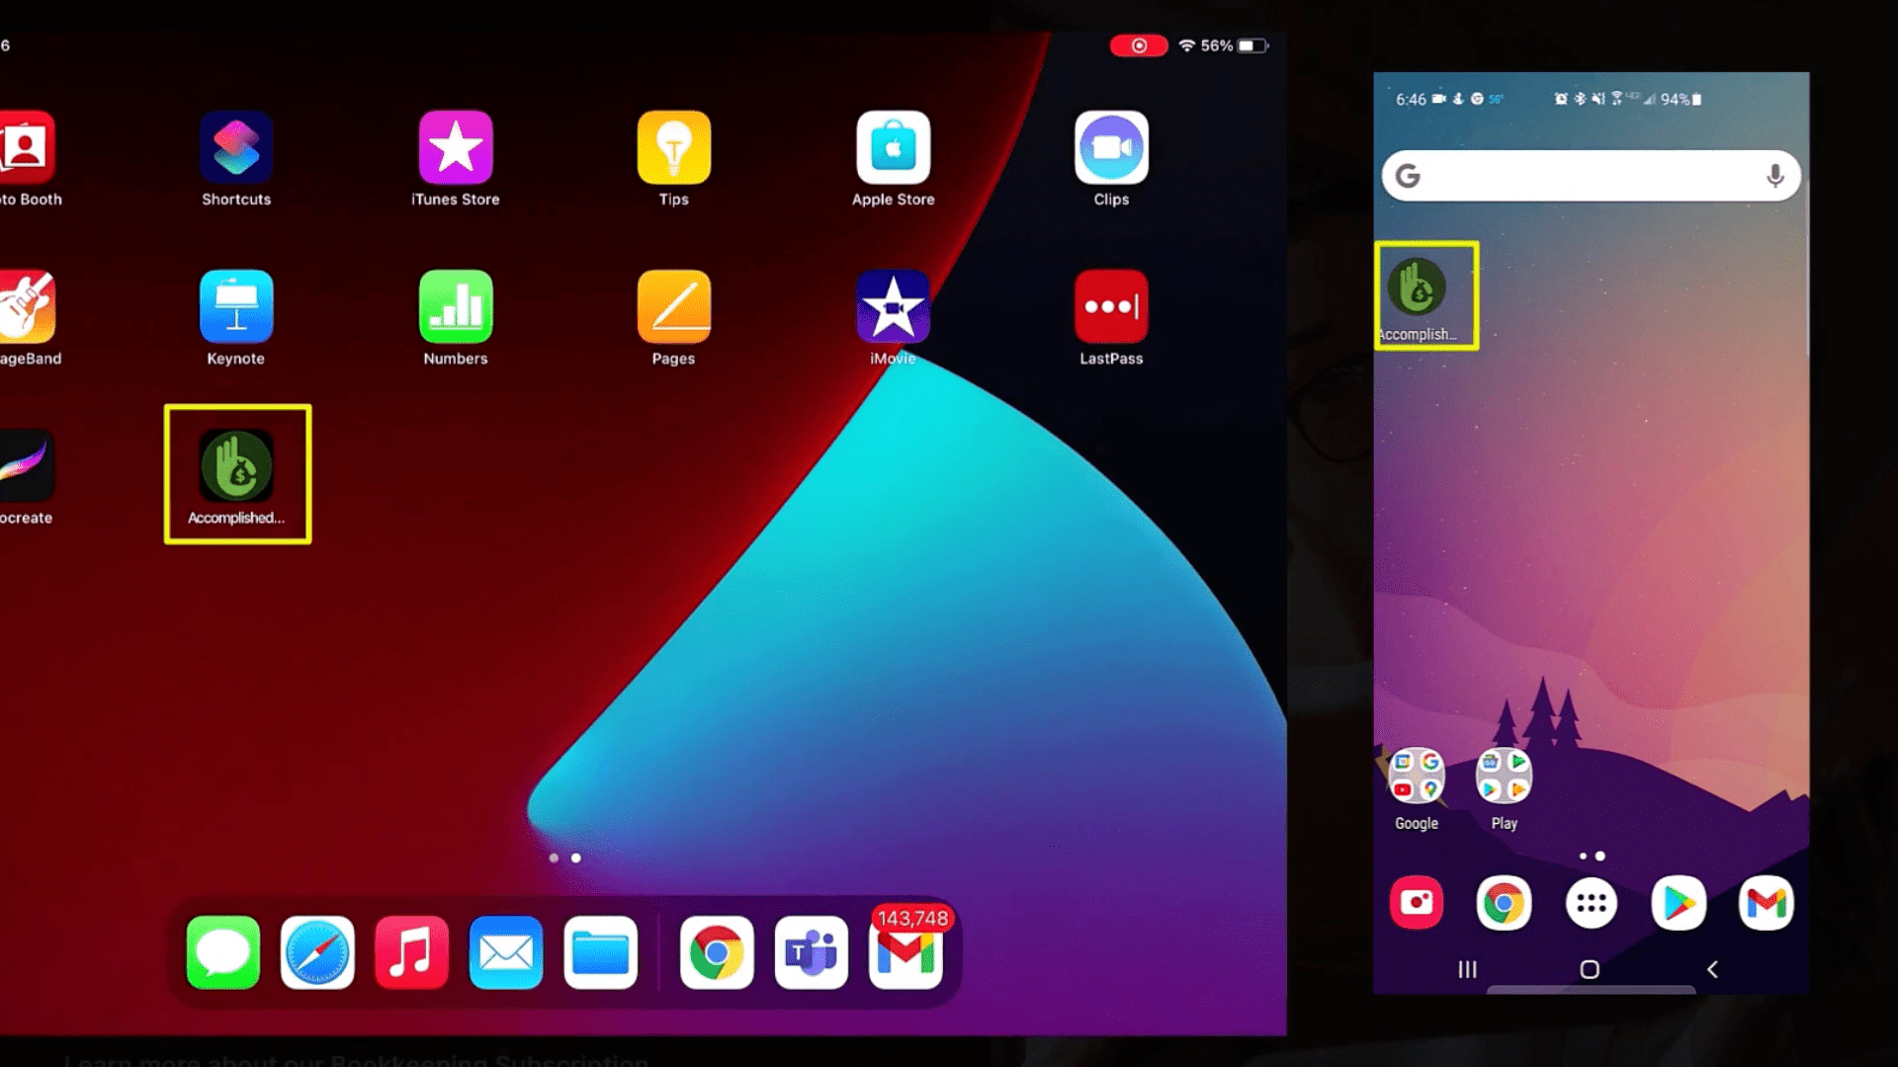Tap Android app drawer button
Viewport: 1898px width, 1067px height.
pyautogui.click(x=1591, y=902)
